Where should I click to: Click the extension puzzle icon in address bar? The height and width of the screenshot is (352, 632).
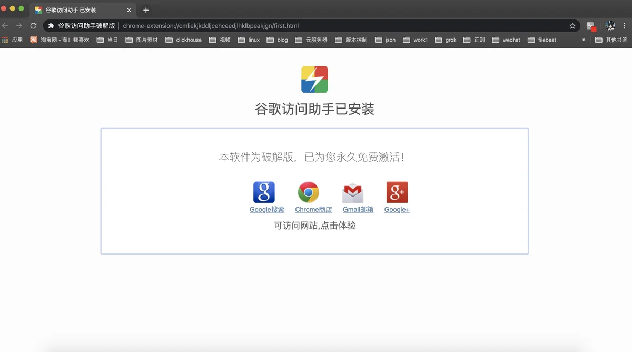click(x=51, y=26)
